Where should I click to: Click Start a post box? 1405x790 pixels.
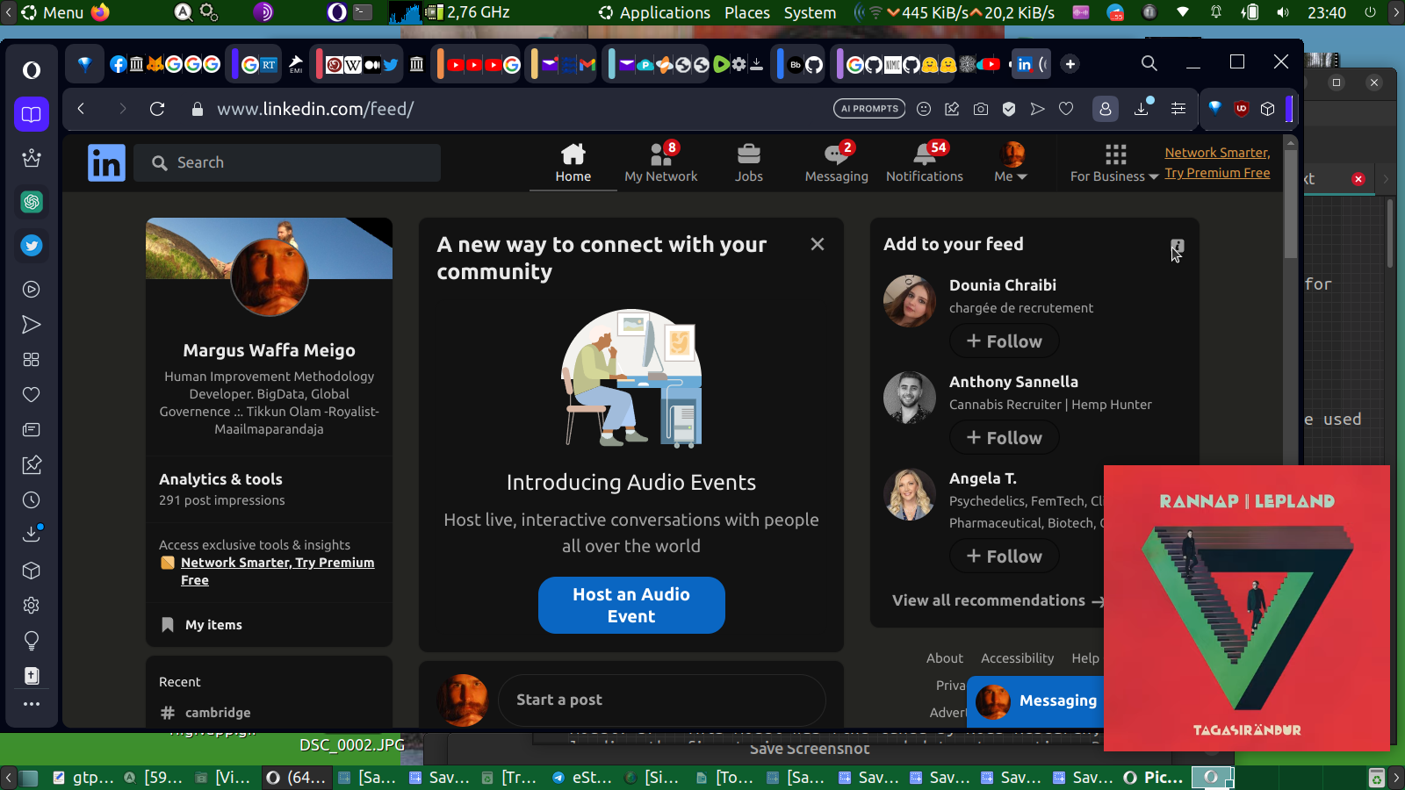[662, 700]
